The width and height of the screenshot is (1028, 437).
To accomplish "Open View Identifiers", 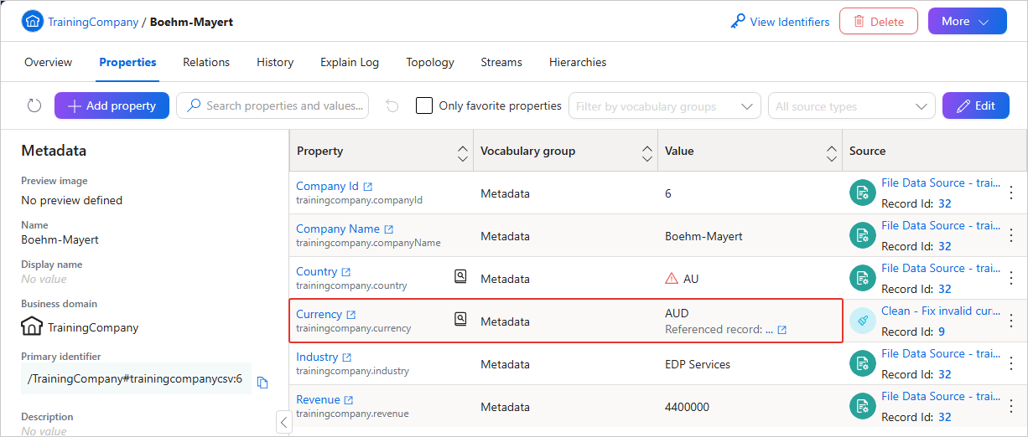I will (780, 22).
